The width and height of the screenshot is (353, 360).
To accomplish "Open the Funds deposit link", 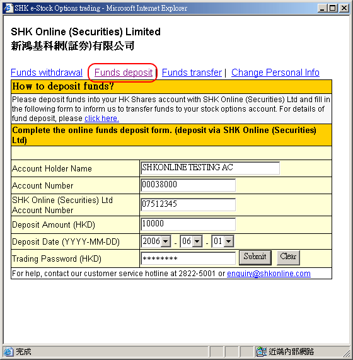I will click(x=124, y=73).
